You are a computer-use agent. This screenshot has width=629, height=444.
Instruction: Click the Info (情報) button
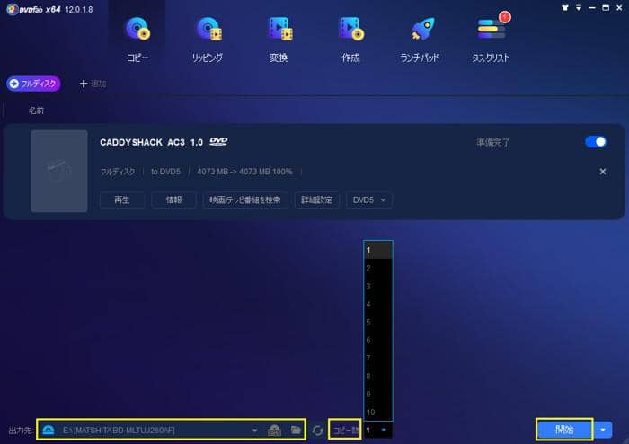[x=173, y=200]
